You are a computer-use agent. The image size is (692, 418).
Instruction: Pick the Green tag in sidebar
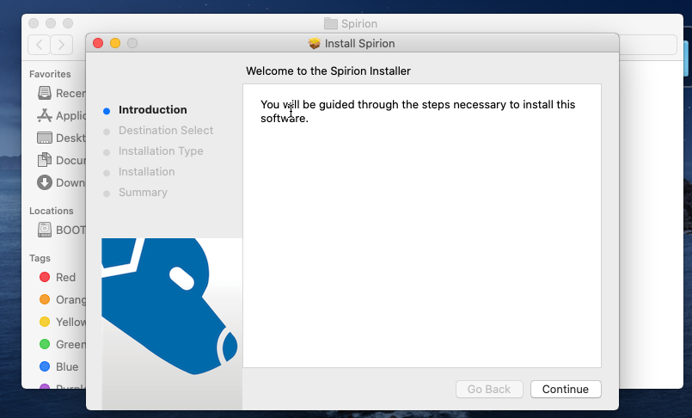[x=45, y=344]
